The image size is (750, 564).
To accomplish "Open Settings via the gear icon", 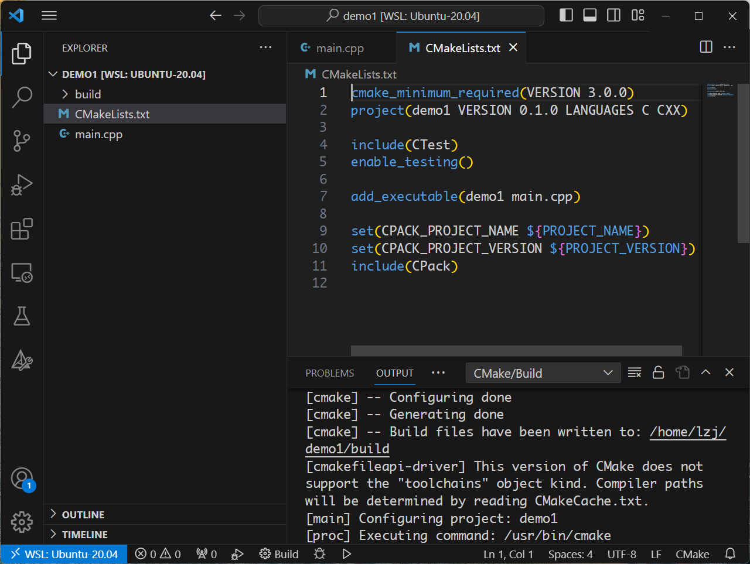I will click(x=22, y=522).
